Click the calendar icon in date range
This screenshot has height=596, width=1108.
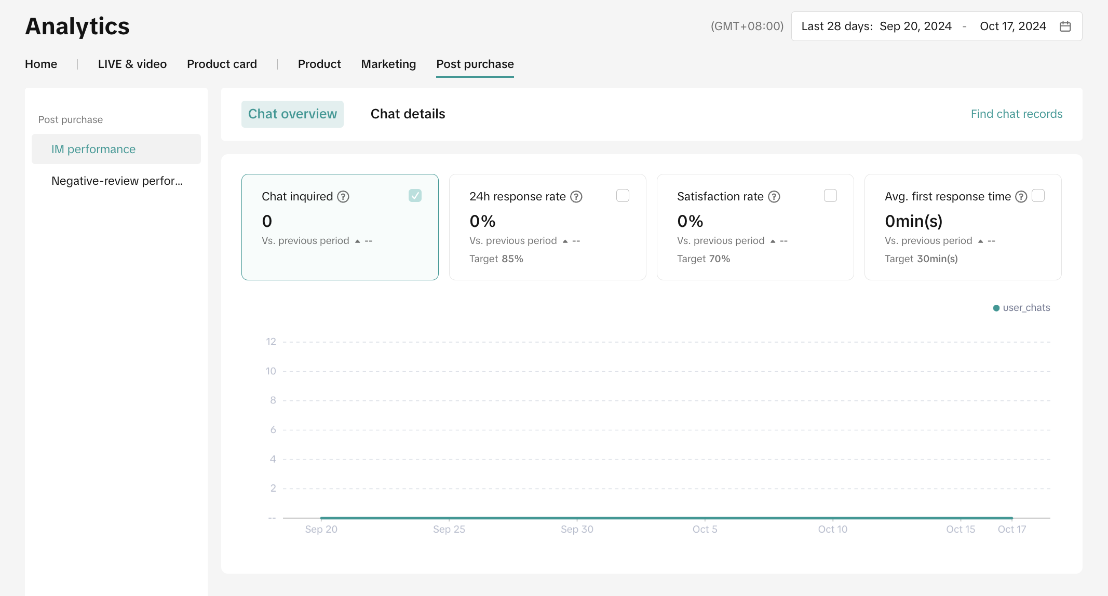1065,26
